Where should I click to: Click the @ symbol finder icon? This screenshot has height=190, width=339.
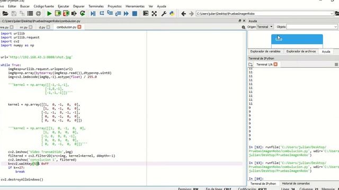tap(39, 14)
